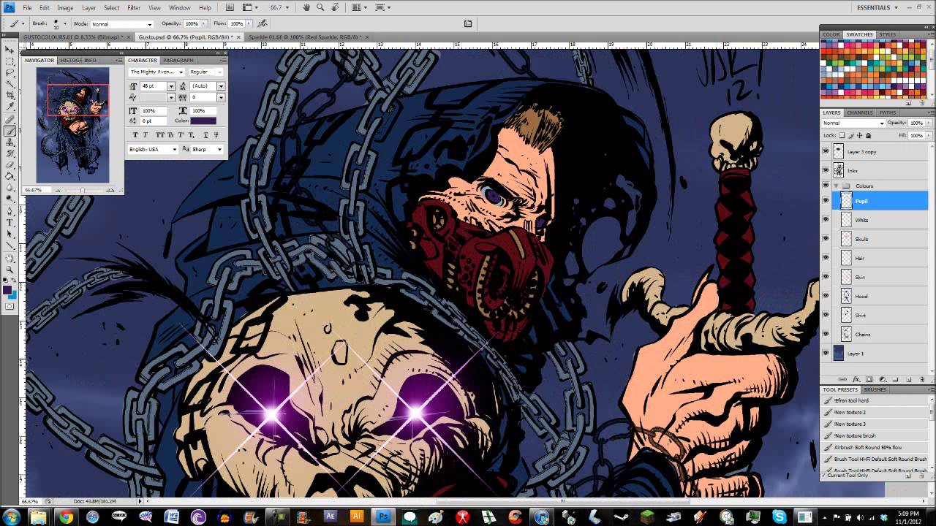
Task: Open the leading (Auto) dropdown arrow
Action: (221, 86)
